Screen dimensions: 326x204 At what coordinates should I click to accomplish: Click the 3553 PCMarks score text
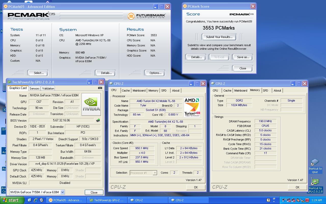(219, 28)
